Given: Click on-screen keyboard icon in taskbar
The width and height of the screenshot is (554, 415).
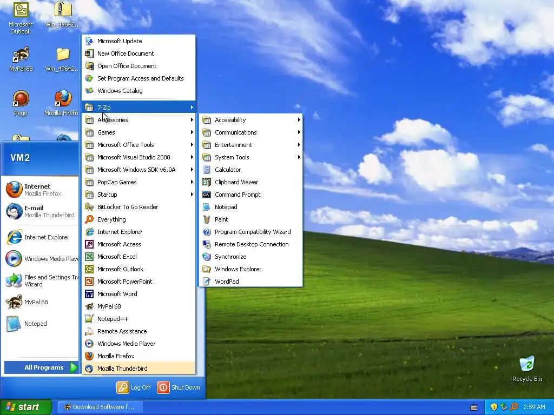Looking at the screenshot, I should point(474,407).
